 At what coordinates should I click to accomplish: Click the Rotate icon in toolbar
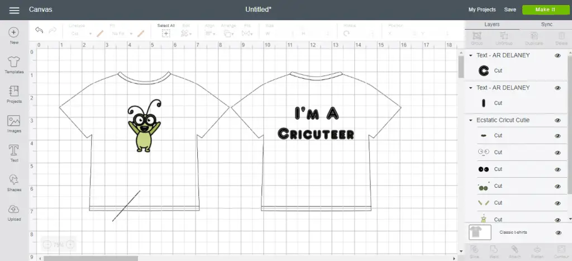[x=346, y=33]
